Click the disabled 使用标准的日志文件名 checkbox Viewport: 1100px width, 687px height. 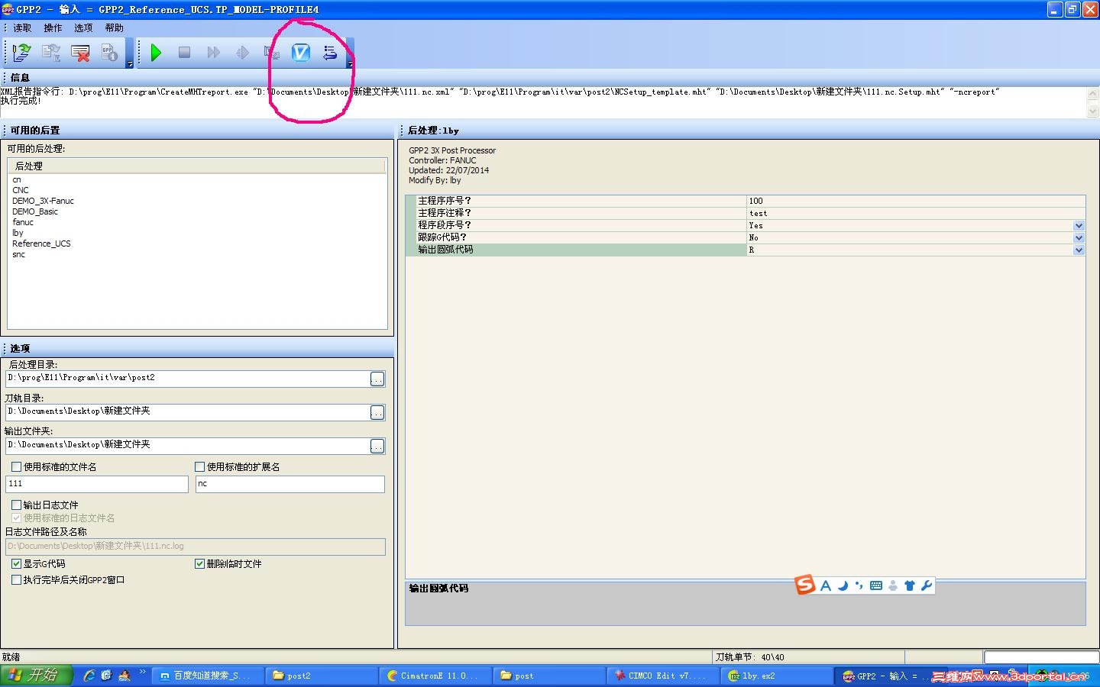coord(16,518)
